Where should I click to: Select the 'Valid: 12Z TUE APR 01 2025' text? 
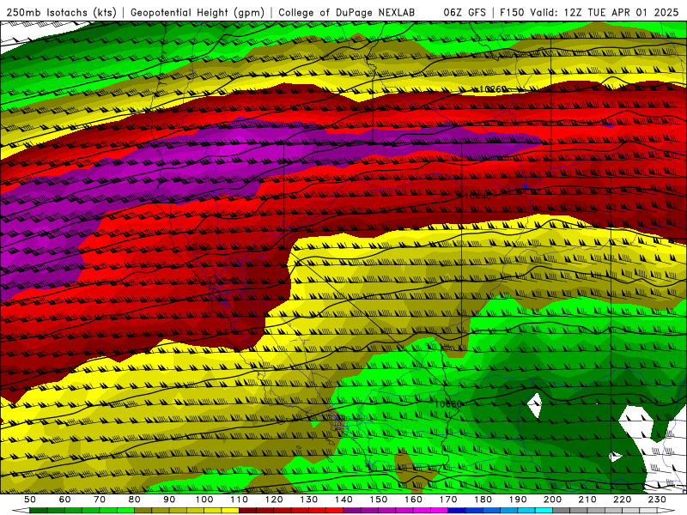(605, 12)
